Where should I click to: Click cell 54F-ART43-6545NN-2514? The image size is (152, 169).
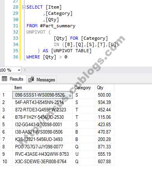coord(42,102)
